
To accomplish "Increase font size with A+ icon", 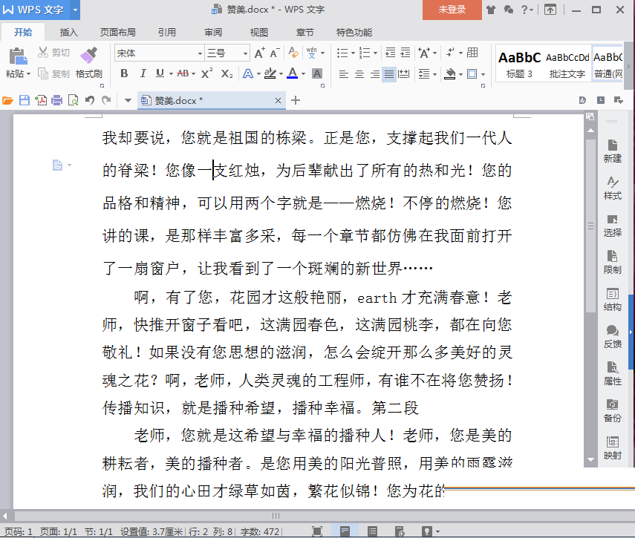I will tap(260, 53).
